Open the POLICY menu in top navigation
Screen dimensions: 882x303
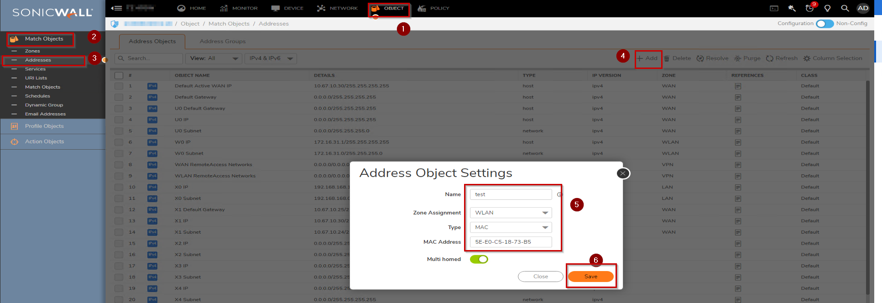click(x=434, y=8)
